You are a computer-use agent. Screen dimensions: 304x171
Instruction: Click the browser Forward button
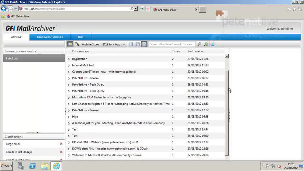pyautogui.click(x=10, y=9)
